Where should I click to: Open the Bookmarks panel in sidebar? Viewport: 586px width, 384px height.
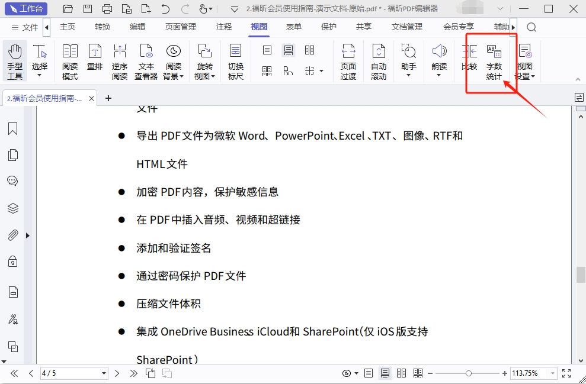point(12,129)
